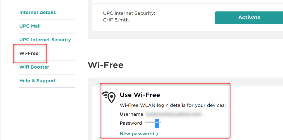
Task: Open Internet details in the sidebar
Action: 37,13
